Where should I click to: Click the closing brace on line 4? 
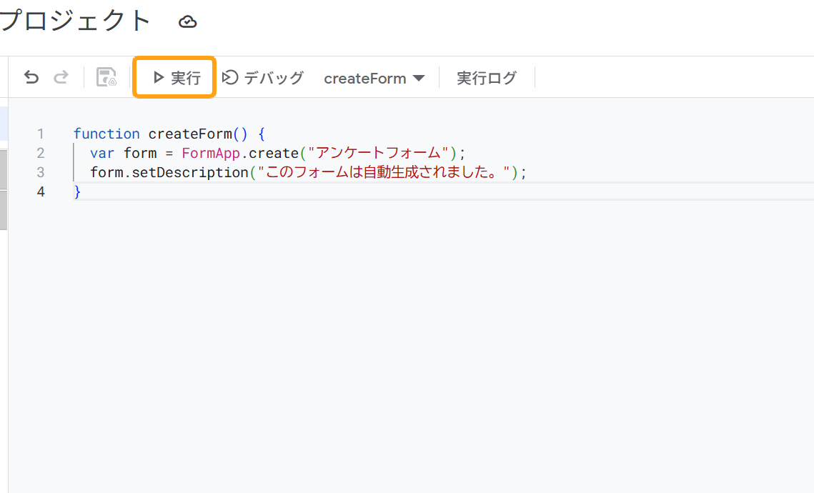[x=77, y=192]
